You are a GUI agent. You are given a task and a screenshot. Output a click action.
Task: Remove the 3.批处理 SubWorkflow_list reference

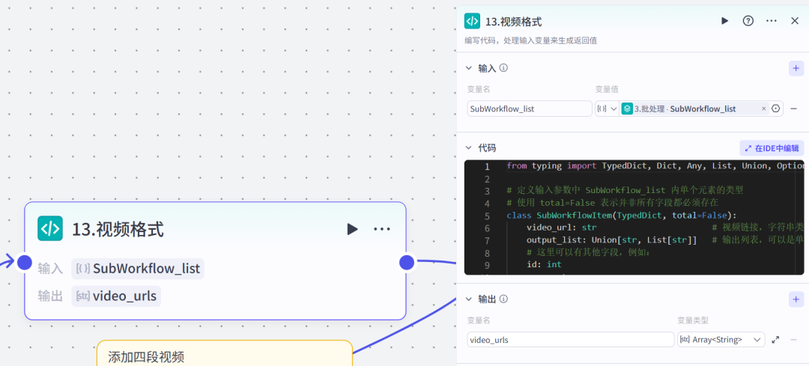(x=763, y=109)
